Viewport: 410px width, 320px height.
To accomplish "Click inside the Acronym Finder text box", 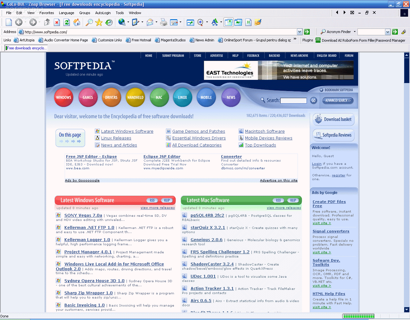I will [371, 32].
